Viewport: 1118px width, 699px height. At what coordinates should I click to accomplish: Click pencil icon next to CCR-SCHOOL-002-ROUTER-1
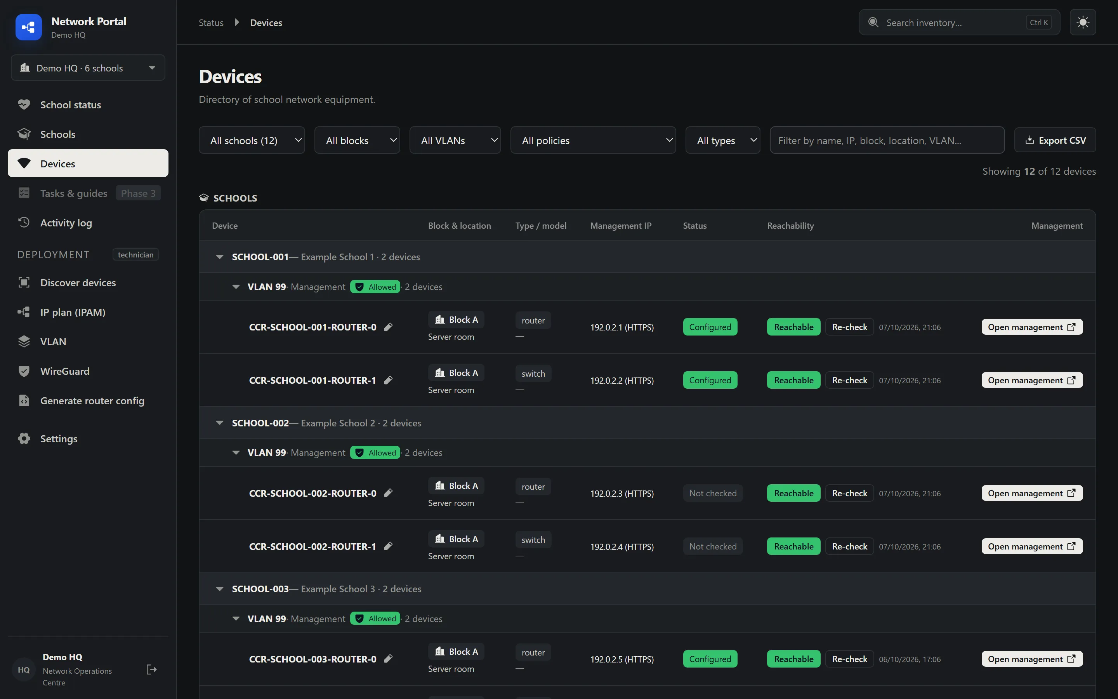pyautogui.click(x=388, y=546)
